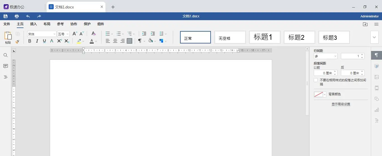The image size is (382, 156).
Task: Apply the 标题3 style
Action: (334, 37)
